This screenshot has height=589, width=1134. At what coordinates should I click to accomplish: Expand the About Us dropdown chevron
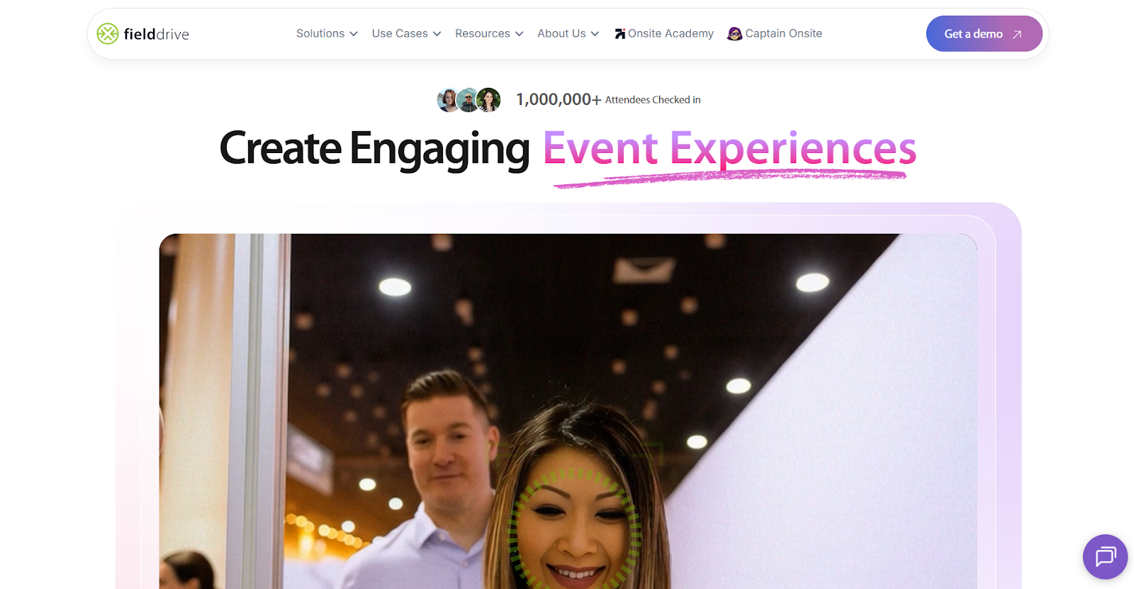click(x=595, y=34)
